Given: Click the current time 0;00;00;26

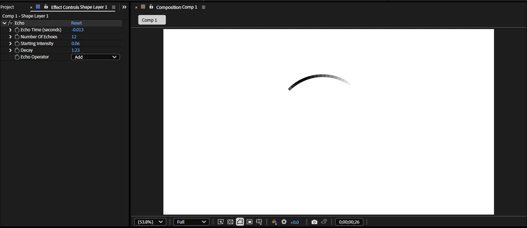Looking at the screenshot, I should tap(349, 222).
